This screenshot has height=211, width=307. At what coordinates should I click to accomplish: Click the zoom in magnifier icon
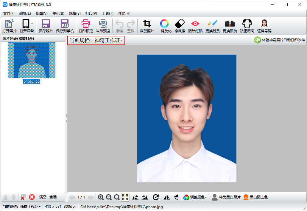[101, 197]
